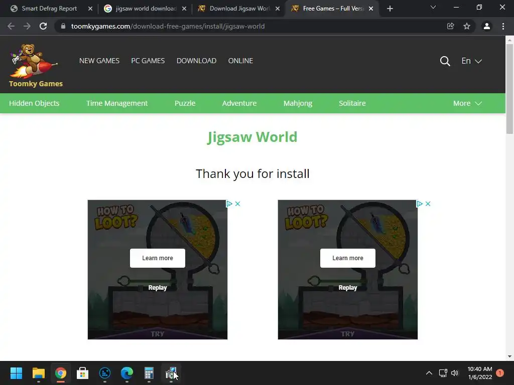The image size is (514, 385).
Task: Click the Jigsaw World heading
Action: [x=252, y=137]
